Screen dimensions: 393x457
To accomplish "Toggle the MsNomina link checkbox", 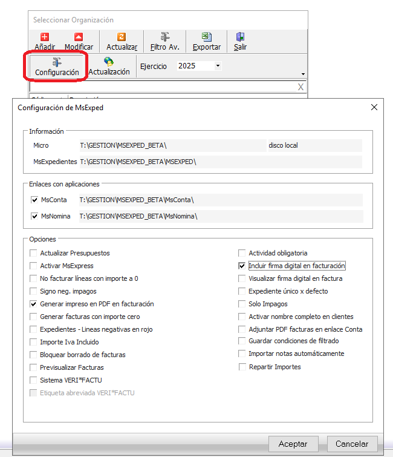I will click(x=34, y=216).
